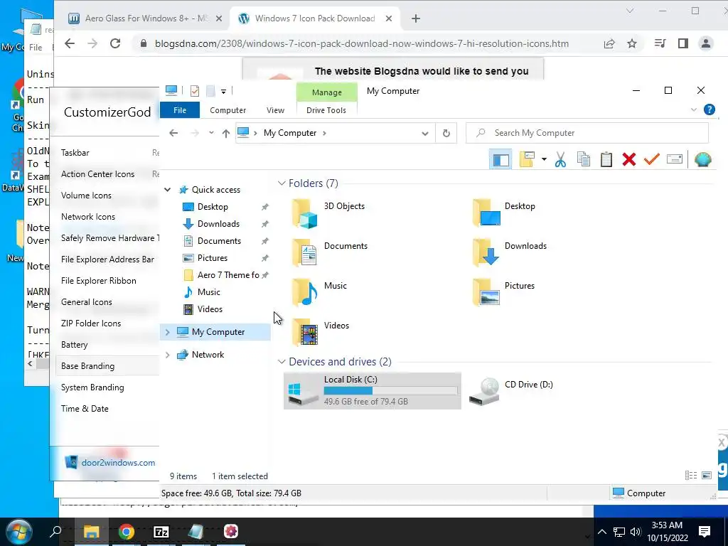Image resolution: width=728 pixels, height=546 pixels.
Task: Click the folder options toolbar icon
Action: point(527,159)
